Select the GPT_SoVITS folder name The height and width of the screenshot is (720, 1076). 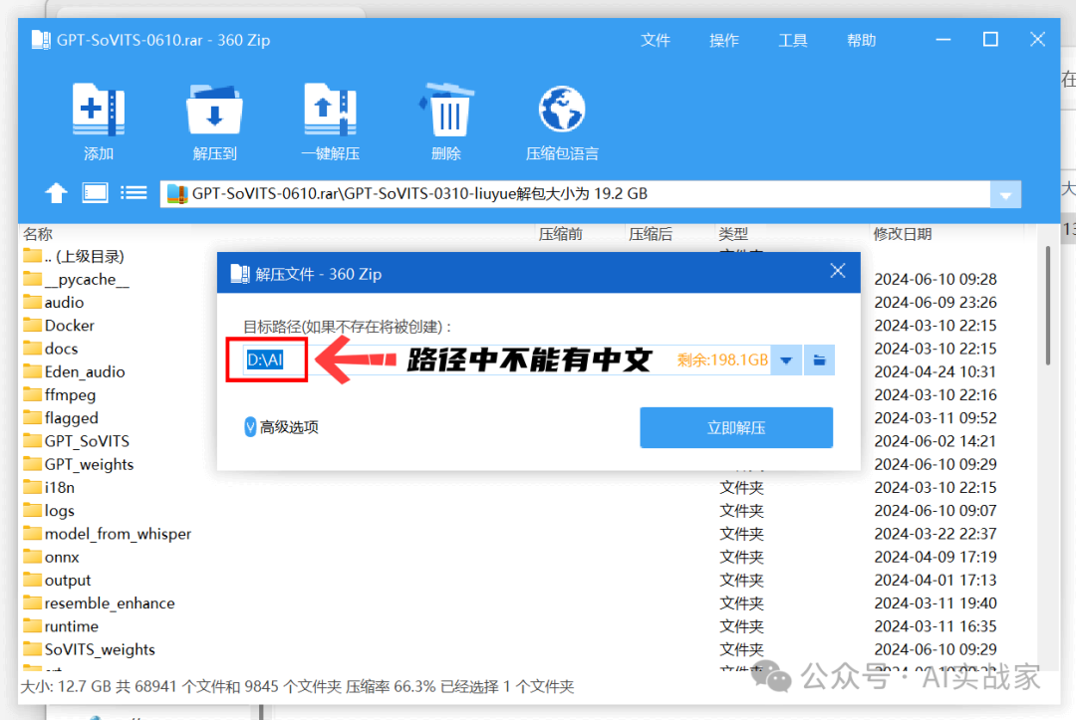[87, 441]
